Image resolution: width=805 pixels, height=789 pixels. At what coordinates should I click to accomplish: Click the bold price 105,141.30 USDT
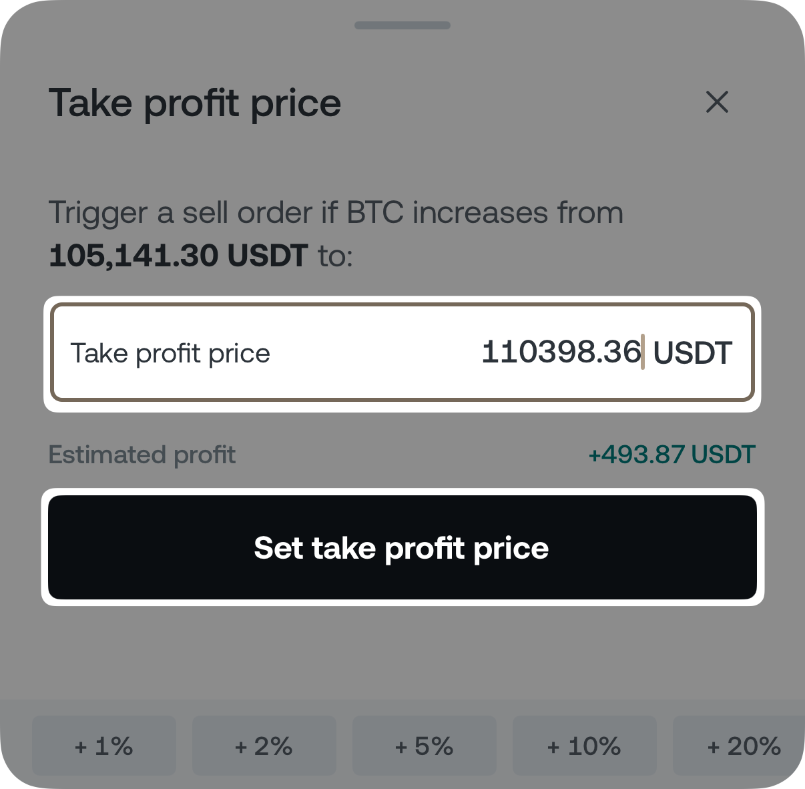[179, 254]
